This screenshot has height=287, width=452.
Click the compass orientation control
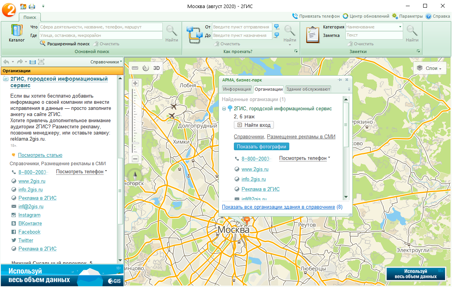135,176
